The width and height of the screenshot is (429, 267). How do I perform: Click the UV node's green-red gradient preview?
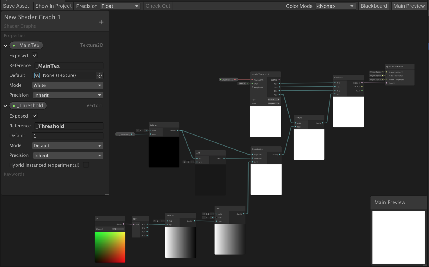coord(110,247)
